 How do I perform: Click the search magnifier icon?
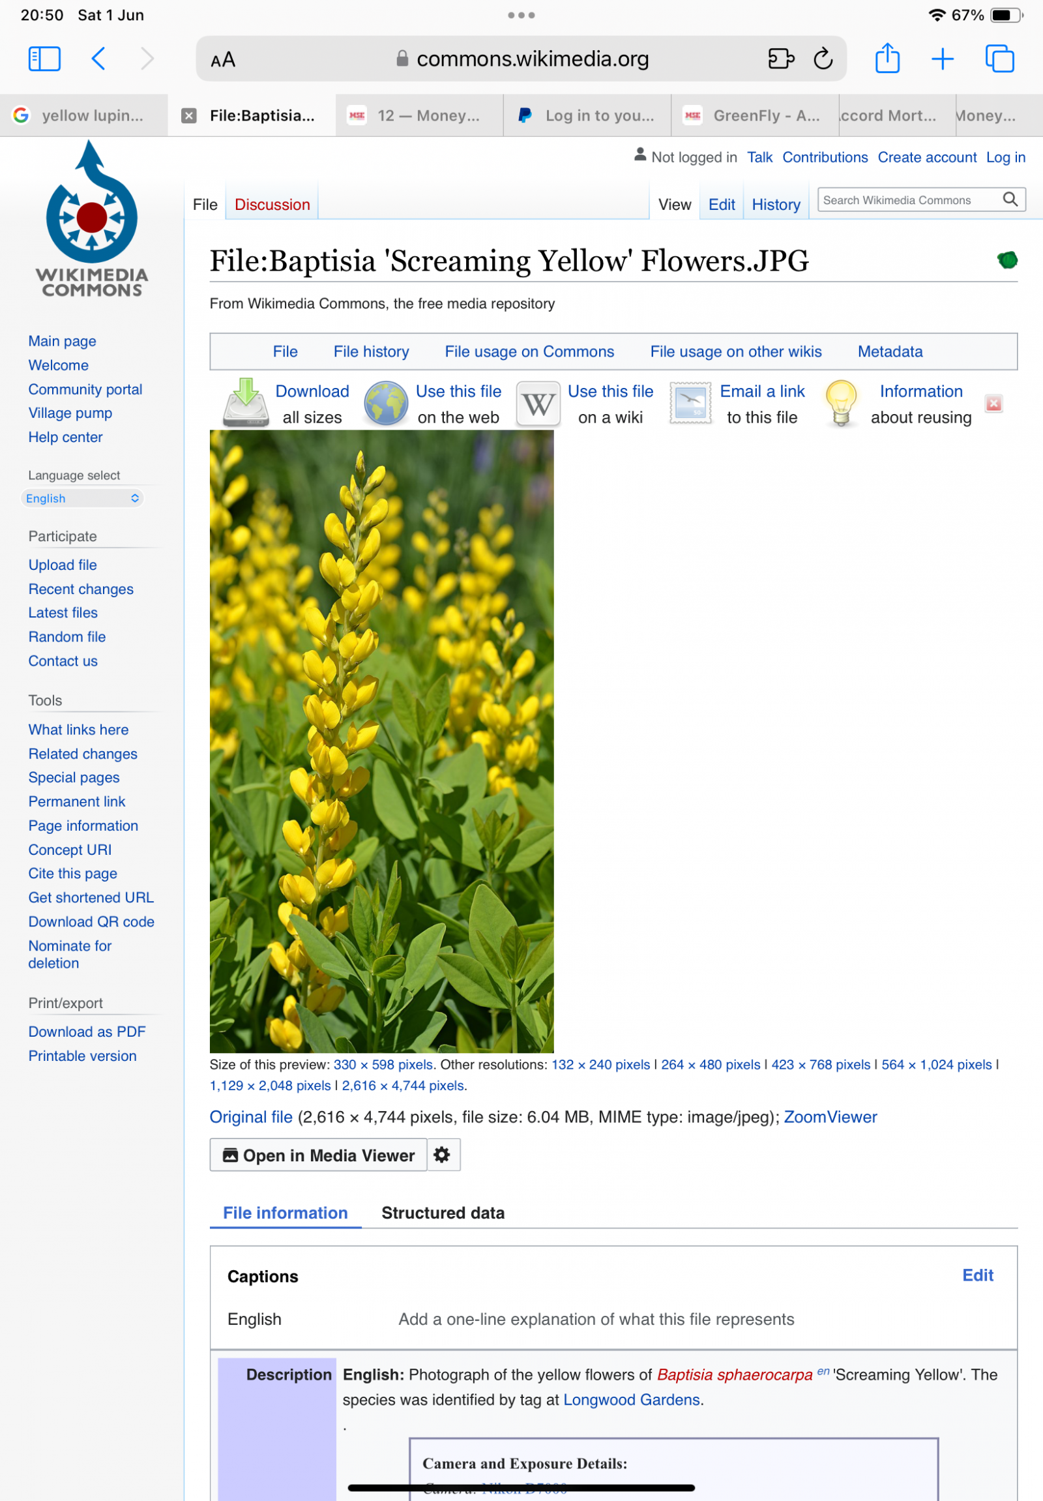(1010, 200)
